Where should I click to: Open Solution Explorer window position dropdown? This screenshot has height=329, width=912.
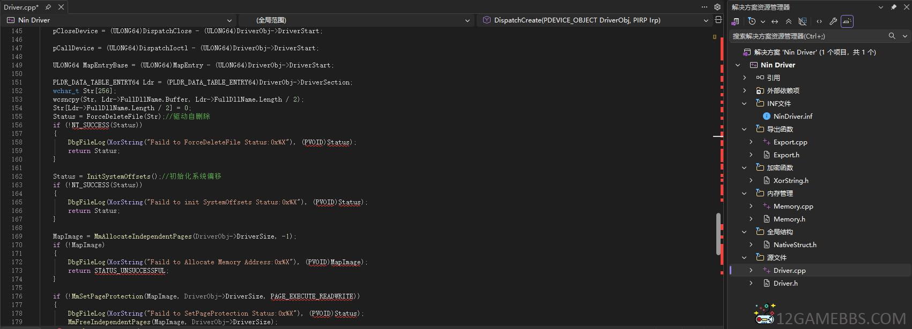(x=880, y=7)
